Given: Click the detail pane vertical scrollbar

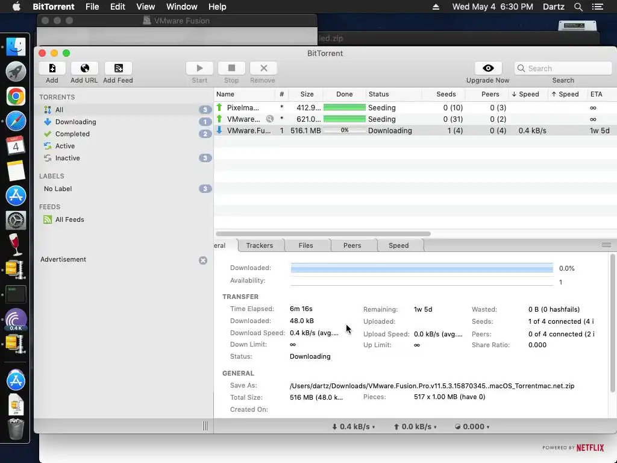Looking at the screenshot, I should (612, 323).
